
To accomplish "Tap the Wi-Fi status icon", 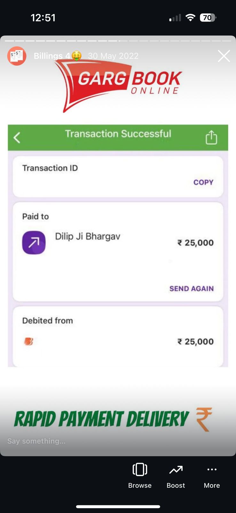I will [190, 18].
